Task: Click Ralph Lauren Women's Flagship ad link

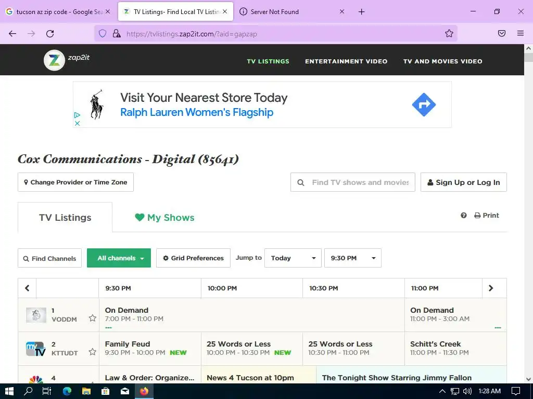Action: (x=197, y=112)
